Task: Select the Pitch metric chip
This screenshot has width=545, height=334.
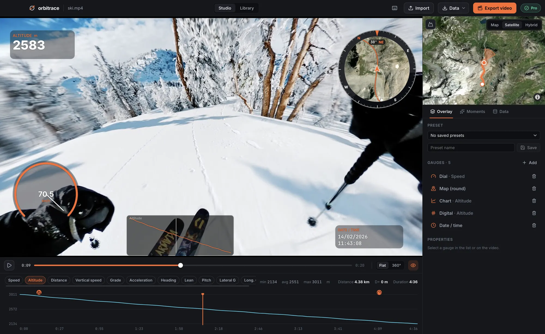Action: tap(206, 280)
